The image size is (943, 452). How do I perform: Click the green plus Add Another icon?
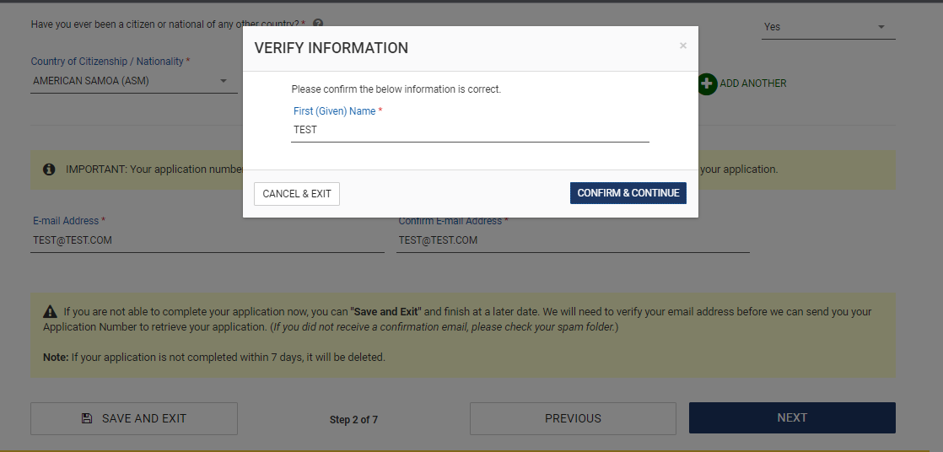[707, 83]
